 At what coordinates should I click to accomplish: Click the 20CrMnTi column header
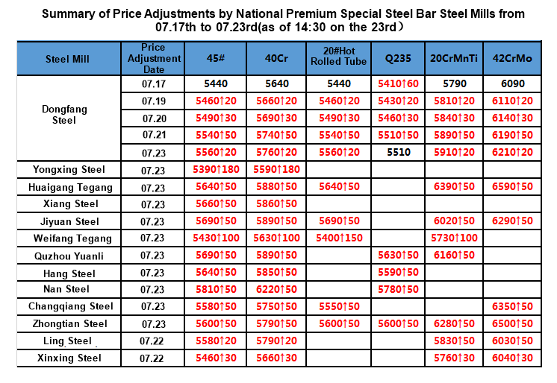(x=454, y=60)
